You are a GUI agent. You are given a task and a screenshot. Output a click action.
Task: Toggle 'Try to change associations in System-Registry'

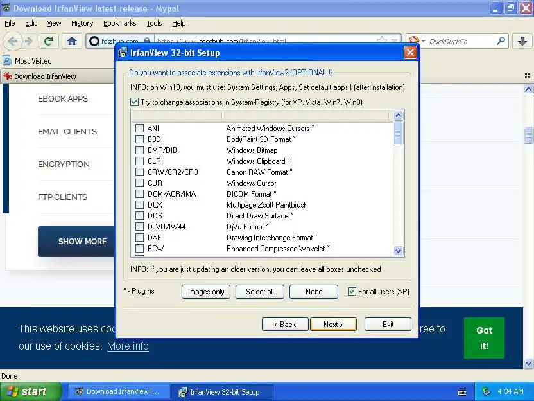(135, 102)
